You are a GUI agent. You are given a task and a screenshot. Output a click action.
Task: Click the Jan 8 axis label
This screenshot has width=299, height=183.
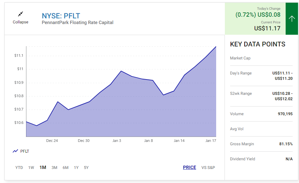[148, 141]
